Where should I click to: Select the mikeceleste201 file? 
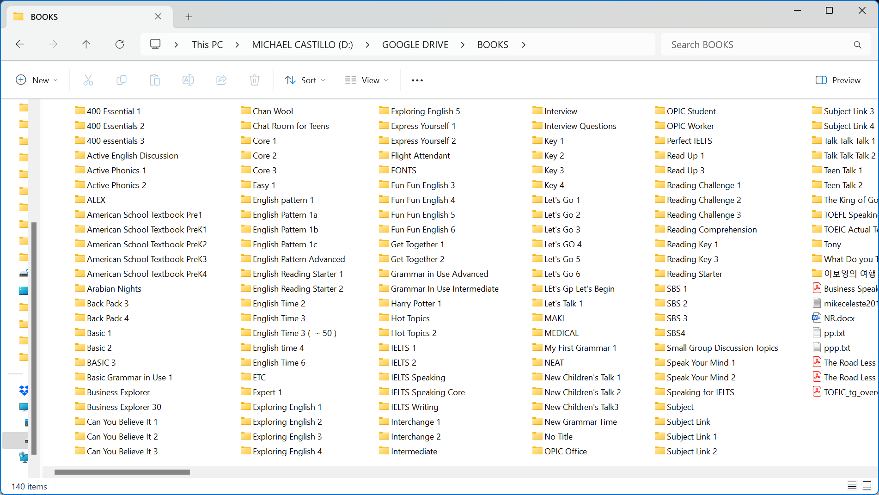coord(845,303)
